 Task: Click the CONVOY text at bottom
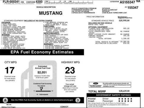pyautogui.click(x=64, y=107)
